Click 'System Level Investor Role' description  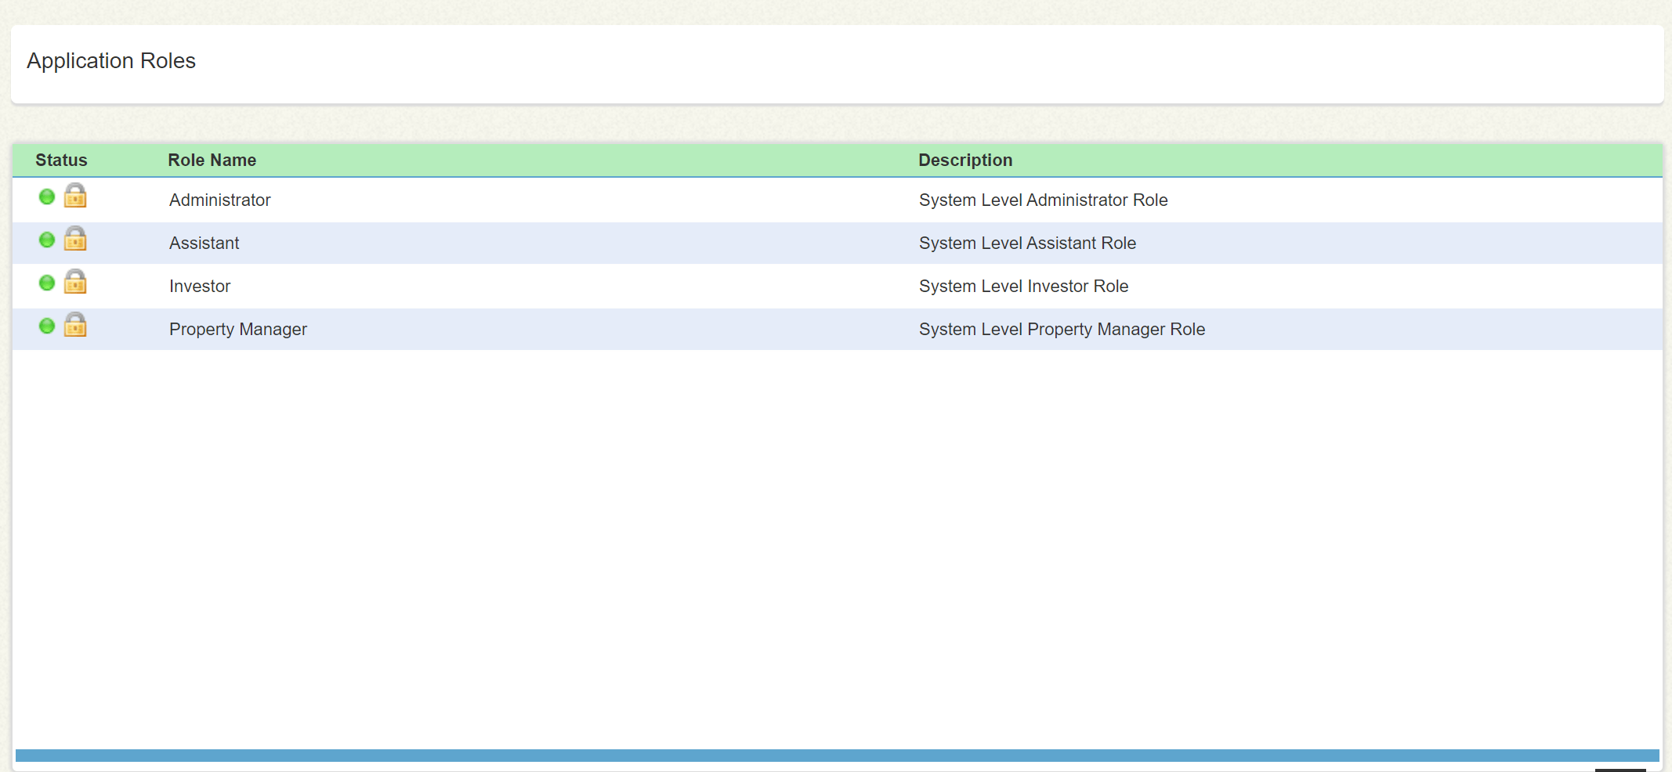click(1023, 286)
